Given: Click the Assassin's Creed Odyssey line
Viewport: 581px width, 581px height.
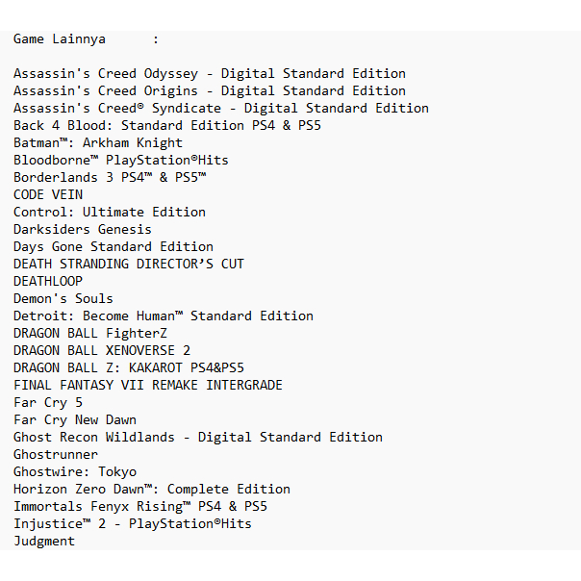Looking at the screenshot, I should [x=210, y=74].
